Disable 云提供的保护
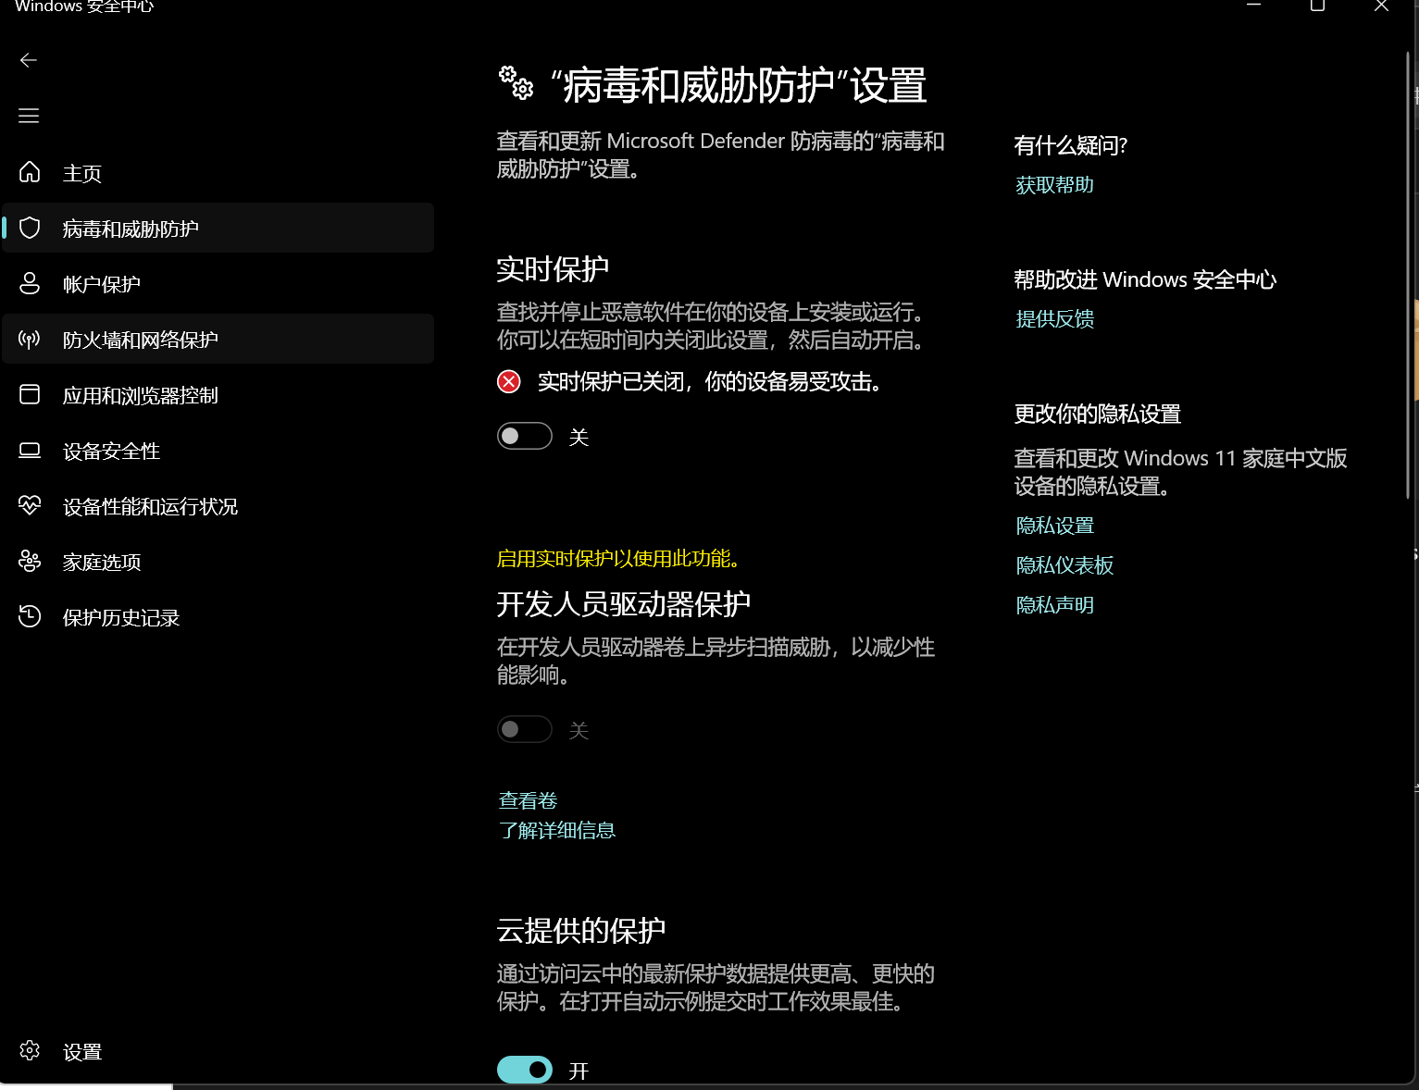Viewport: 1419px width, 1090px height. coord(524,1070)
